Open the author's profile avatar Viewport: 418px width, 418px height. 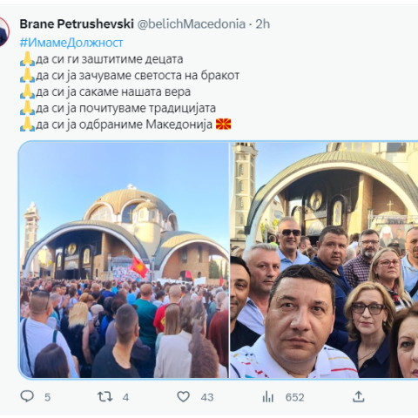click(x=4, y=31)
